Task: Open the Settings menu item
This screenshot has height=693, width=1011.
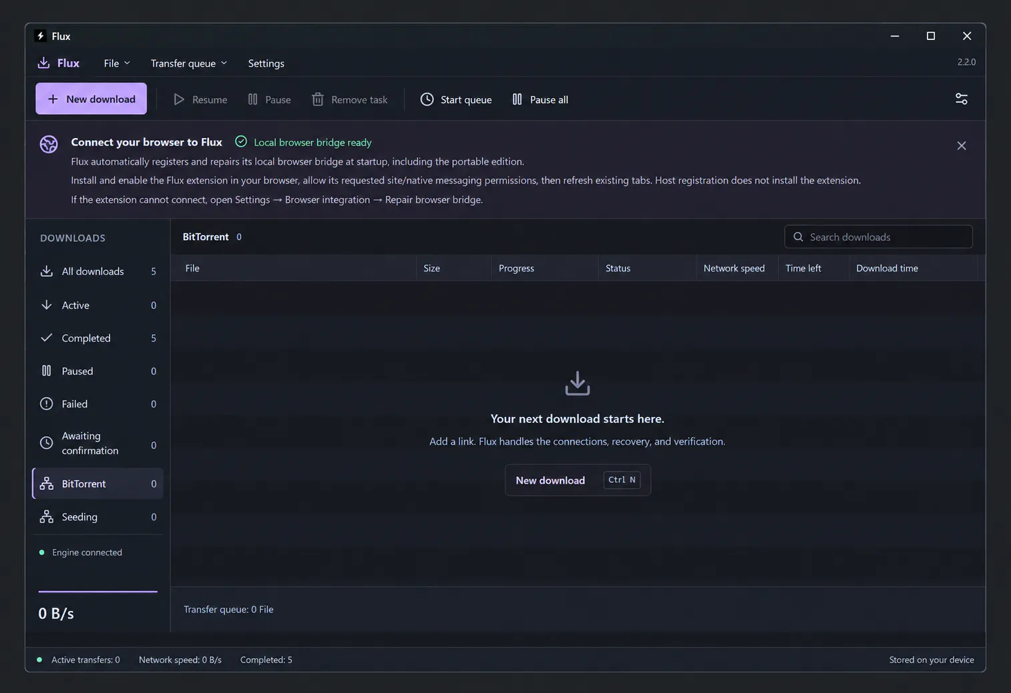Action: click(x=266, y=63)
